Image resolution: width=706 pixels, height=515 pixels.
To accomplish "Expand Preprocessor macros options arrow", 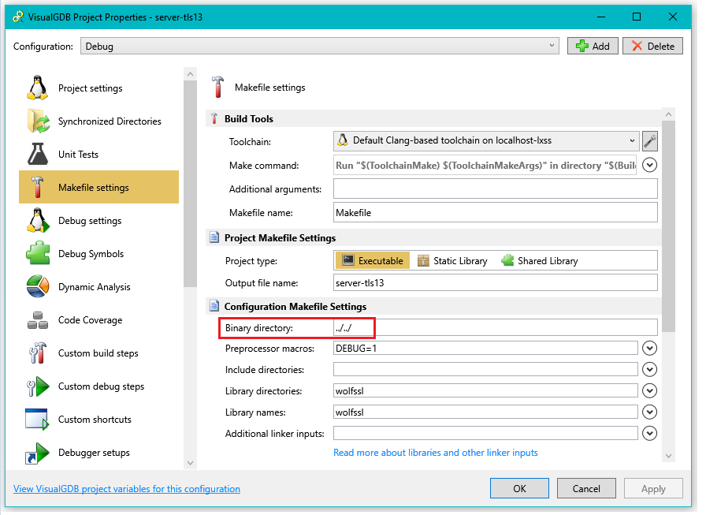I will tap(649, 348).
